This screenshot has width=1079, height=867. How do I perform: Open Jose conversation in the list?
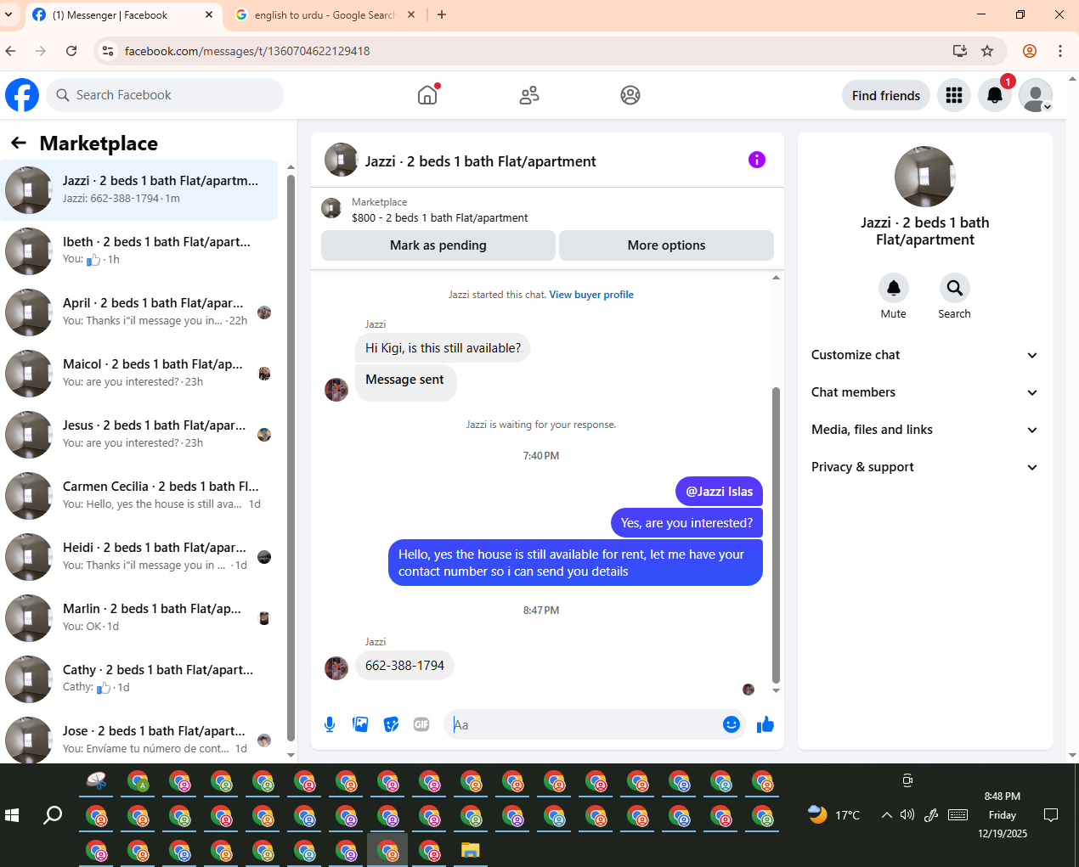tap(139, 737)
